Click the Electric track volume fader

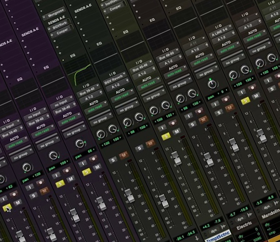[x=234, y=144]
